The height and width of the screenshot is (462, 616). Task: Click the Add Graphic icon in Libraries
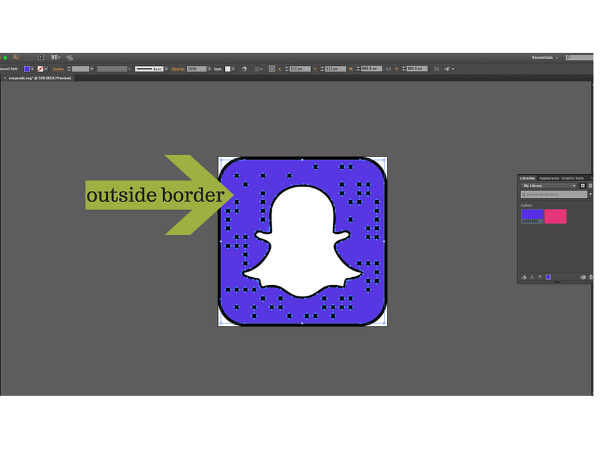524,277
